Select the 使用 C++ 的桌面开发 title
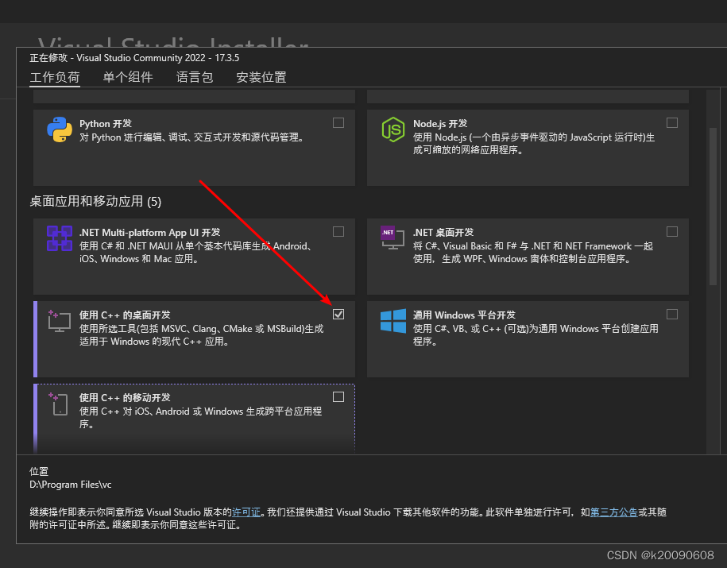 click(125, 315)
